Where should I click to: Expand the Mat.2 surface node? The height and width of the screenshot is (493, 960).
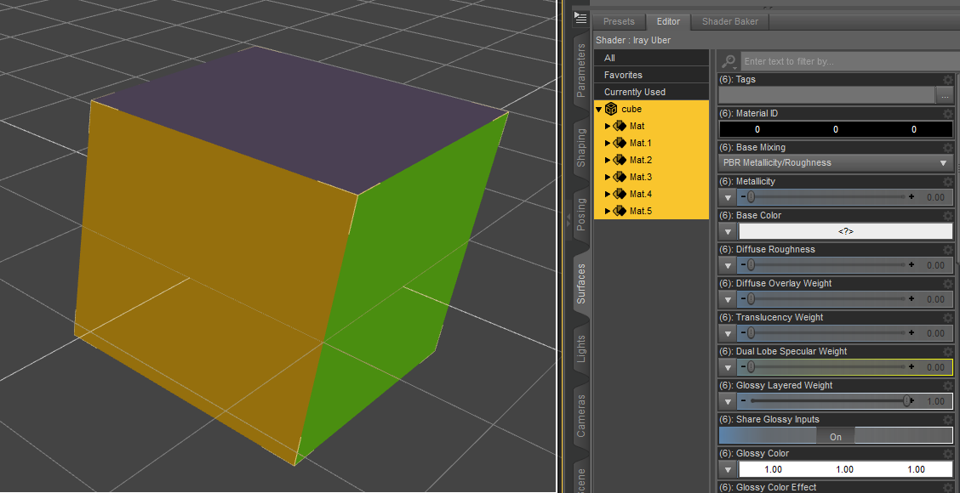(x=608, y=161)
